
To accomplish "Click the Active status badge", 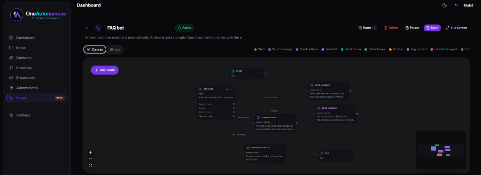I will click(184, 28).
